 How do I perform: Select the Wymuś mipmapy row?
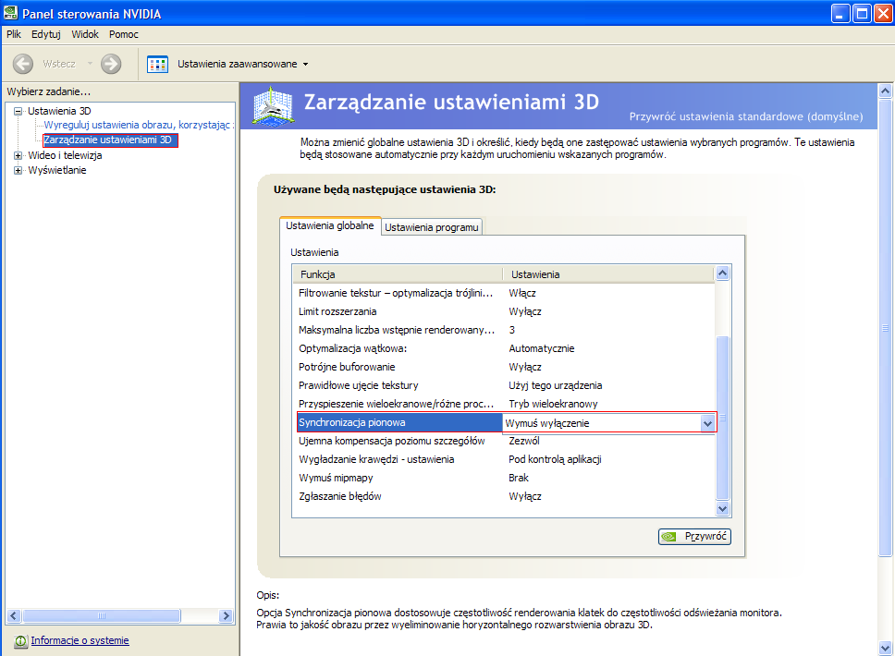point(505,478)
